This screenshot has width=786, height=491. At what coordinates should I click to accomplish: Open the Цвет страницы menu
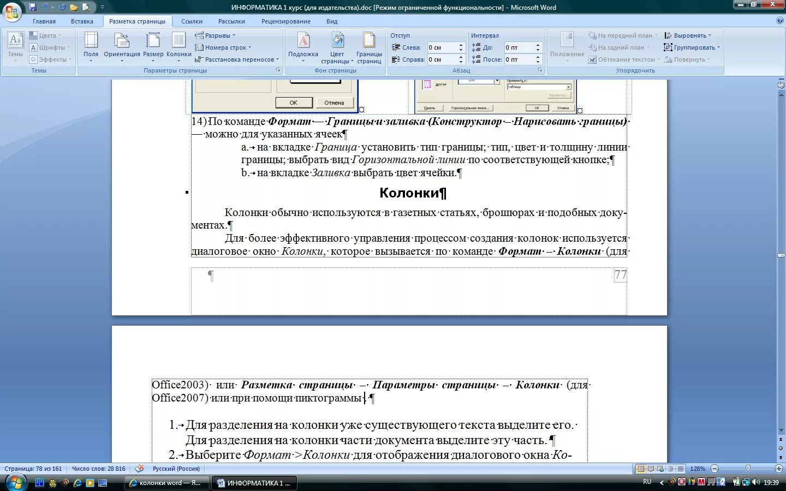click(x=337, y=47)
